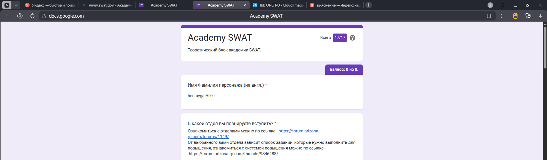547x160 pixels.
Task: Open the tab count button showing 6
Action: 7,5
